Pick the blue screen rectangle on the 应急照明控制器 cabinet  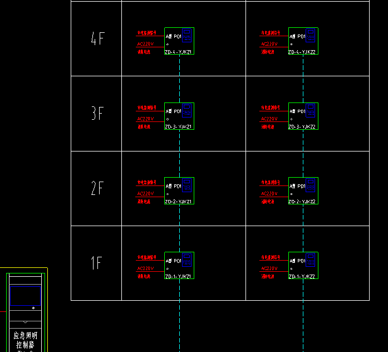pyautogui.click(x=25, y=296)
